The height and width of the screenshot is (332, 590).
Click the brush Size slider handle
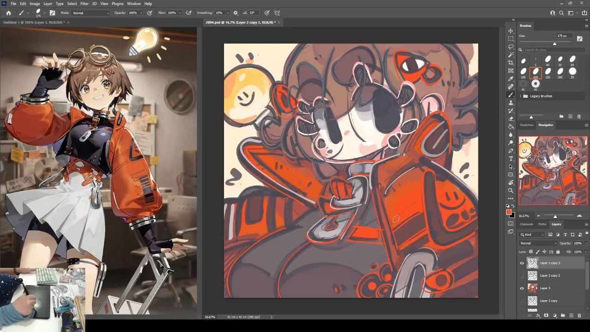coord(555,44)
